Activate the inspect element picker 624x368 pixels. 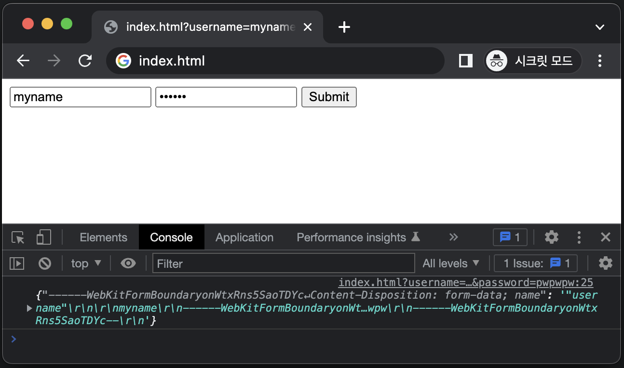coord(18,237)
